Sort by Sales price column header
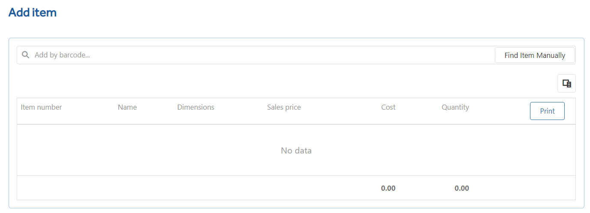 coord(284,107)
